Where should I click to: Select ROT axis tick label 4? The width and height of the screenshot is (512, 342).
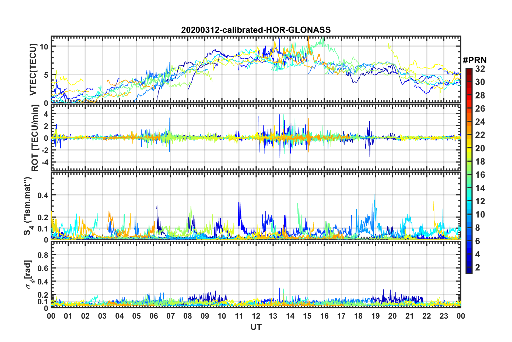pos(46,114)
